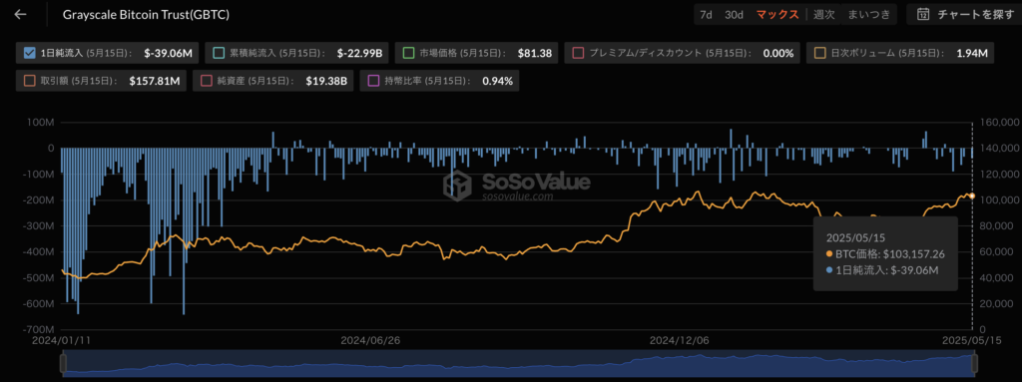The image size is (1022, 382).
Task: Click the BTC price marker at 2025/05/15
Action: tap(972, 195)
